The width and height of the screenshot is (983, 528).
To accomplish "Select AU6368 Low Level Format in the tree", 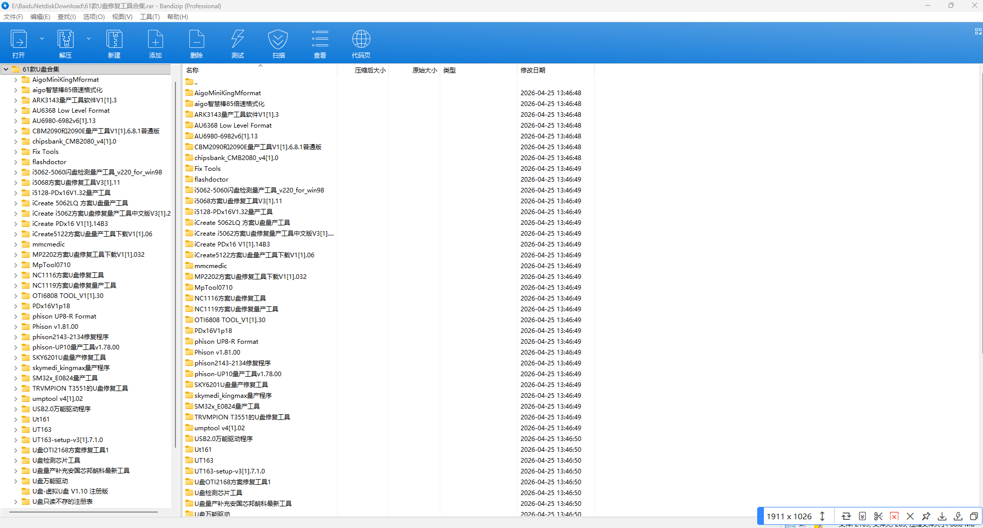I will [x=71, y=111].
